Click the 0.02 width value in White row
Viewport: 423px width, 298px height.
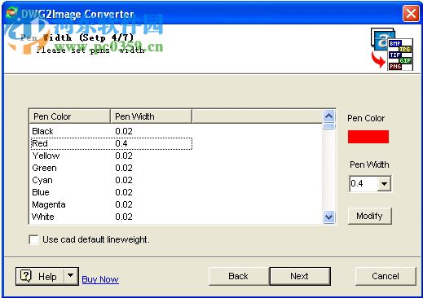(124, 217)
